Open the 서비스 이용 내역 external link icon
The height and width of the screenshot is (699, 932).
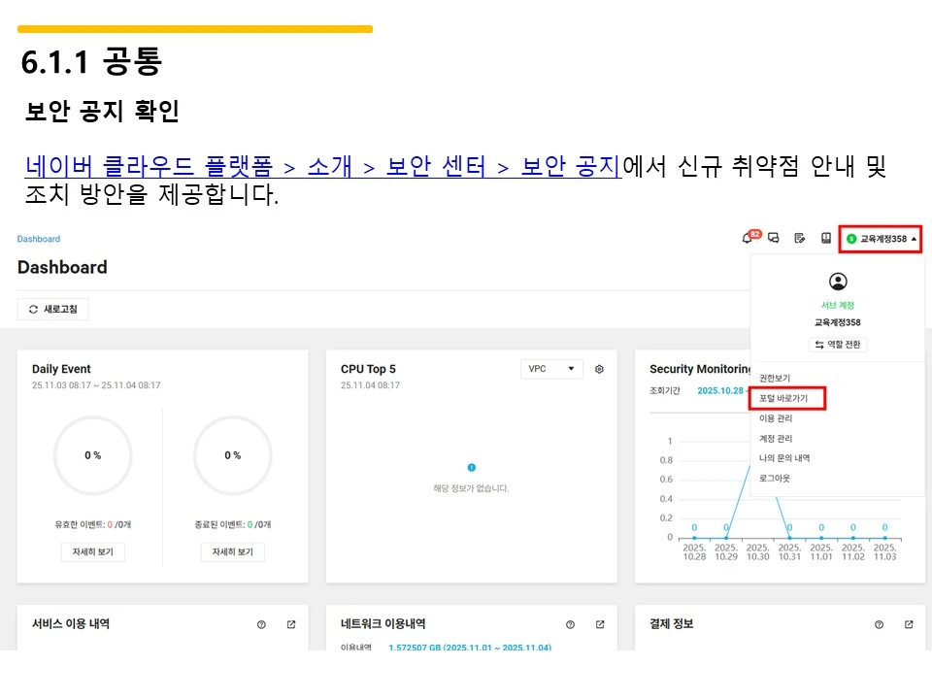pyautogui.click(x=290, y=624)
